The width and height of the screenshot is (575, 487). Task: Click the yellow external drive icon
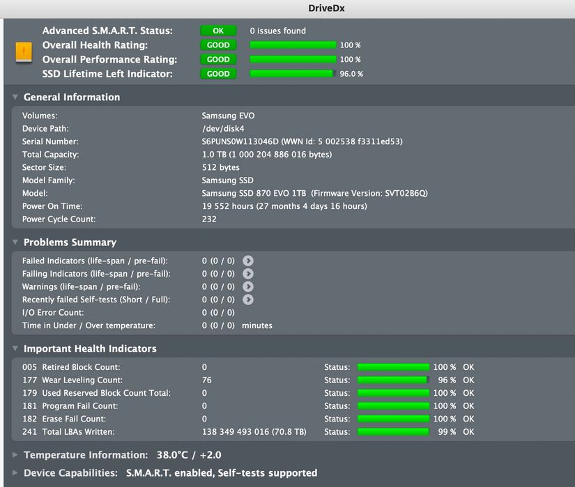(x=24, y=52)
